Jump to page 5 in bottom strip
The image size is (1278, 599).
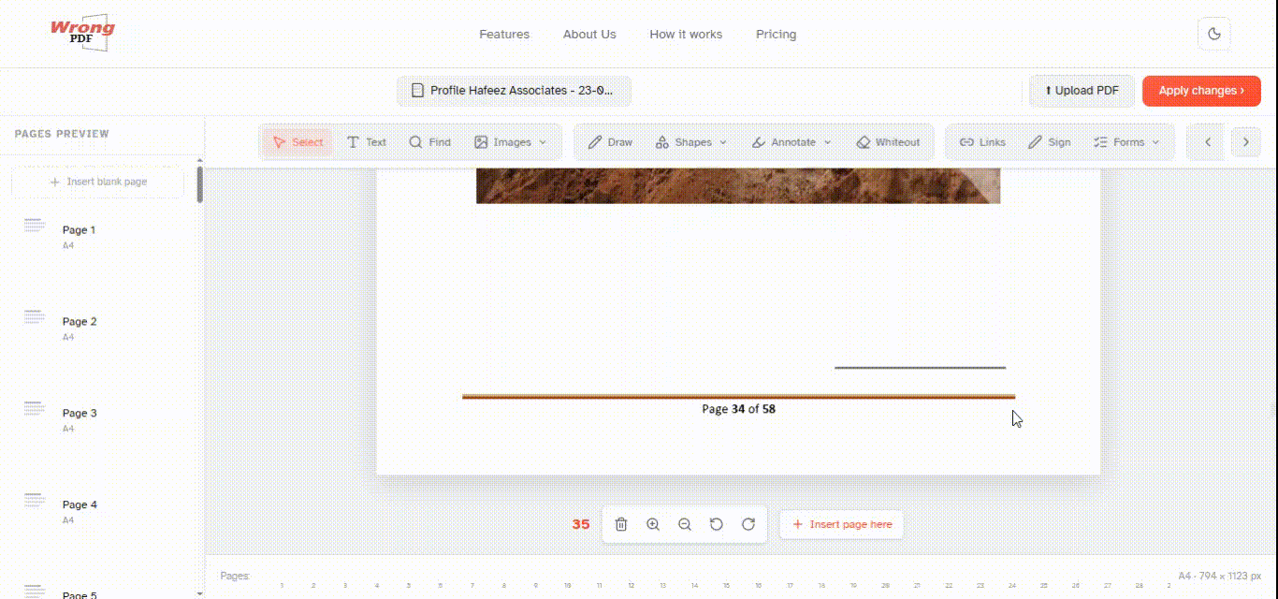409,586
